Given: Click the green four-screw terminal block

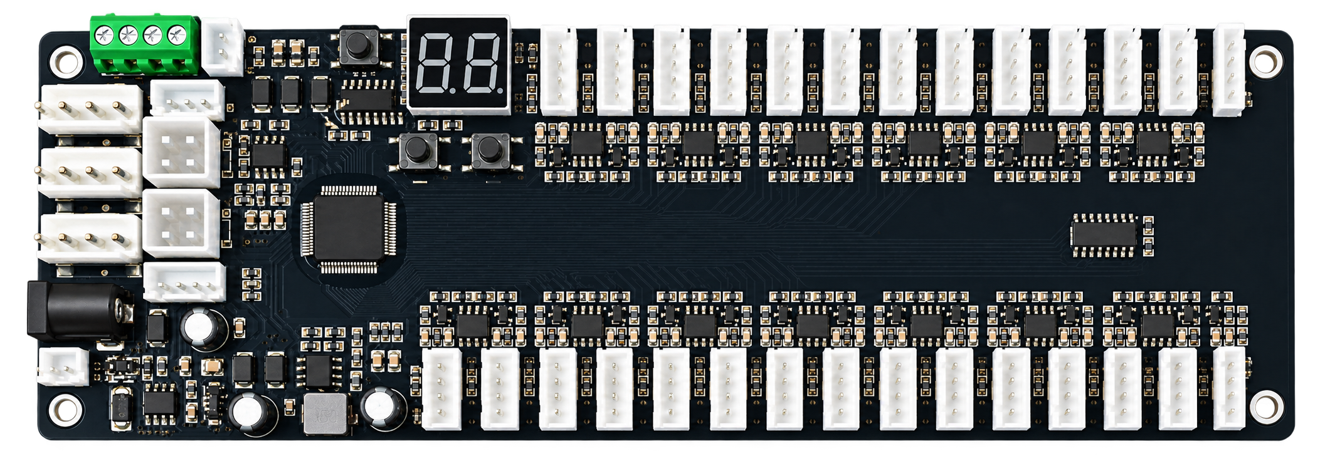Looking at the screenshot, I should 145,44.
